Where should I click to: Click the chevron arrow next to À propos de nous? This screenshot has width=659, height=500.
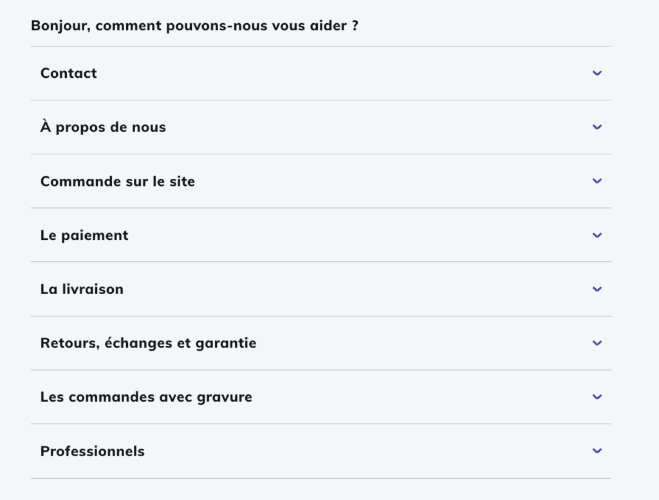(597, 127)
